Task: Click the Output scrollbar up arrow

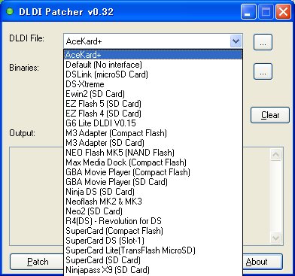Action: 275,154
